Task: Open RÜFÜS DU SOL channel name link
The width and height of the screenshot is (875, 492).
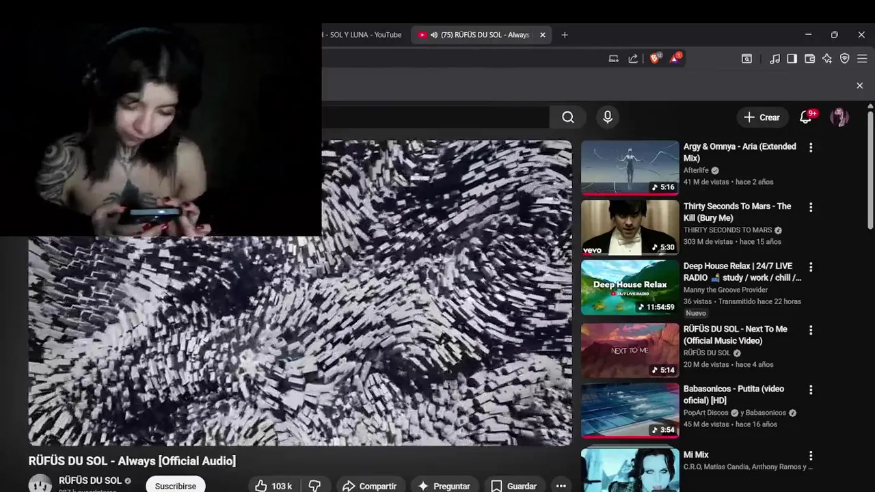Action: click(x=90, y=480)
